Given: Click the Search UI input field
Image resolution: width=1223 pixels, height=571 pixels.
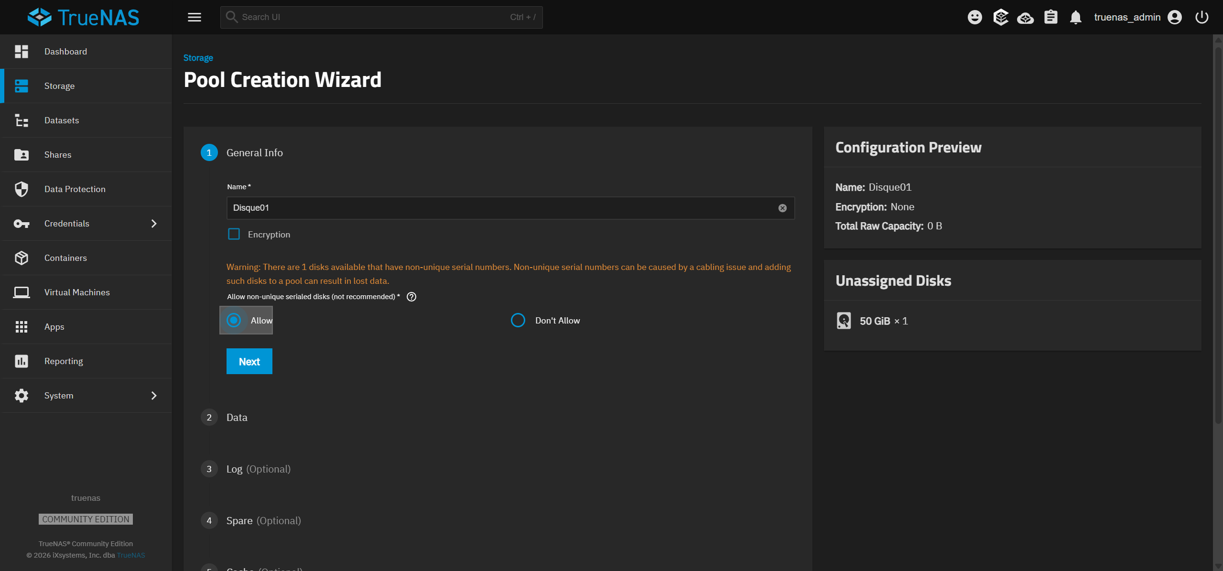Looking at the screenshot, I should tap(381, 17).
